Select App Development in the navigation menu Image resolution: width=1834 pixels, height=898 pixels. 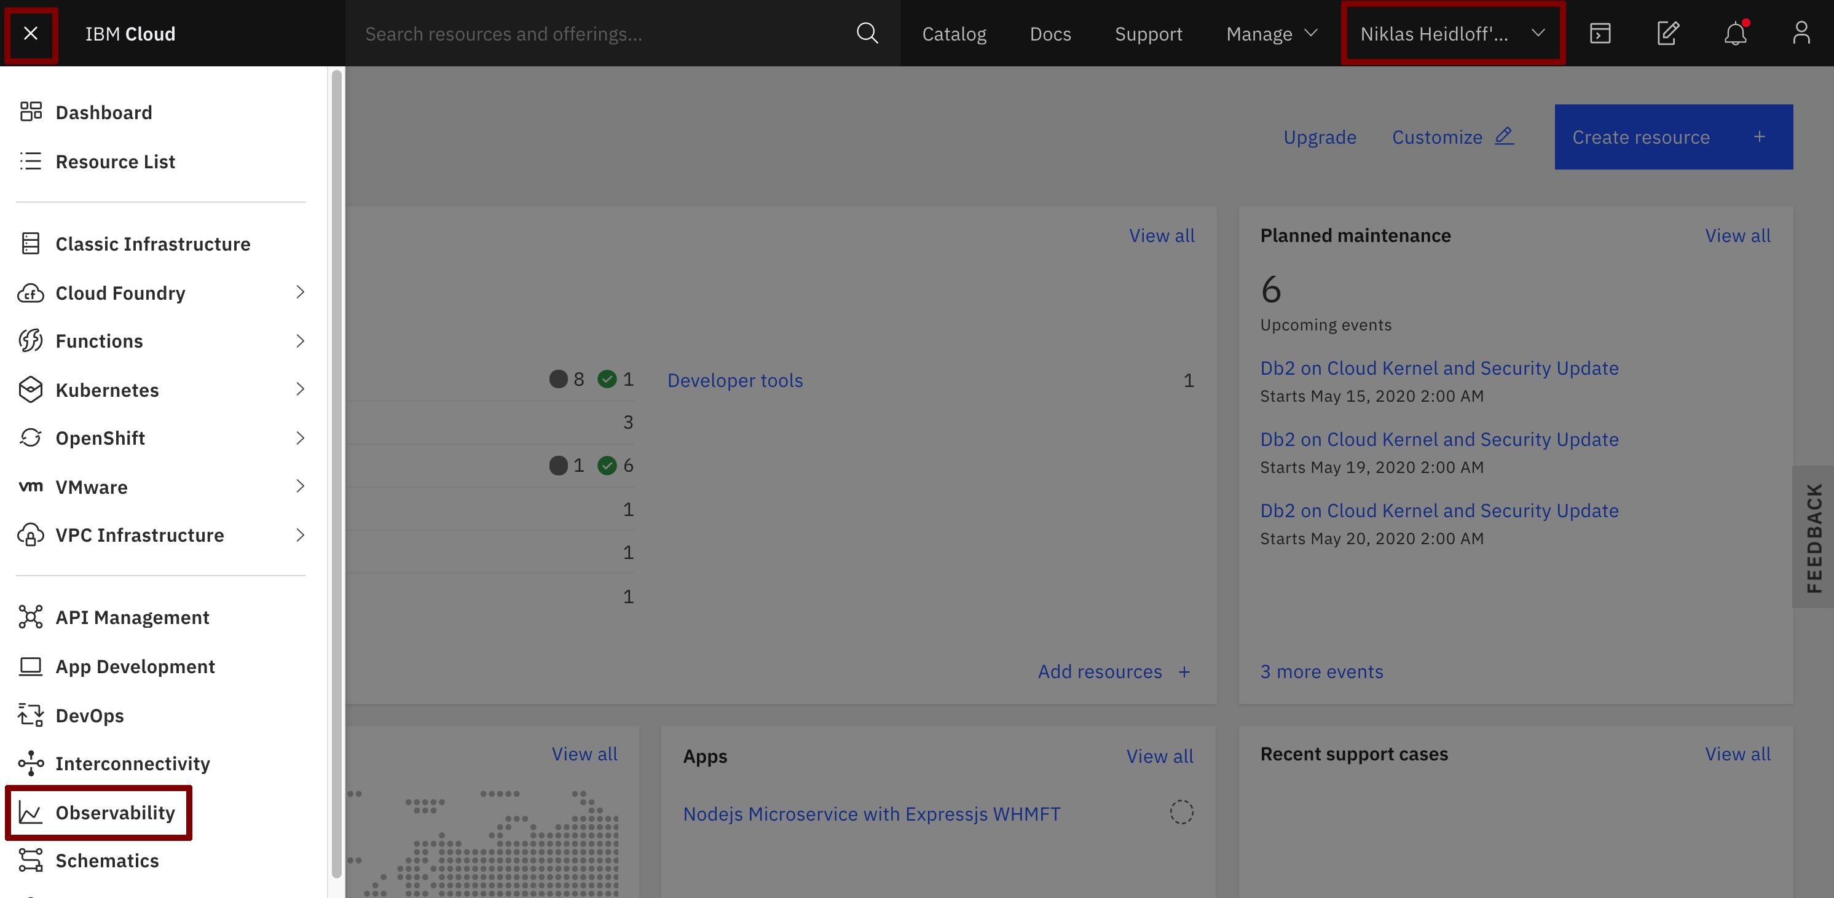(135, 666)
